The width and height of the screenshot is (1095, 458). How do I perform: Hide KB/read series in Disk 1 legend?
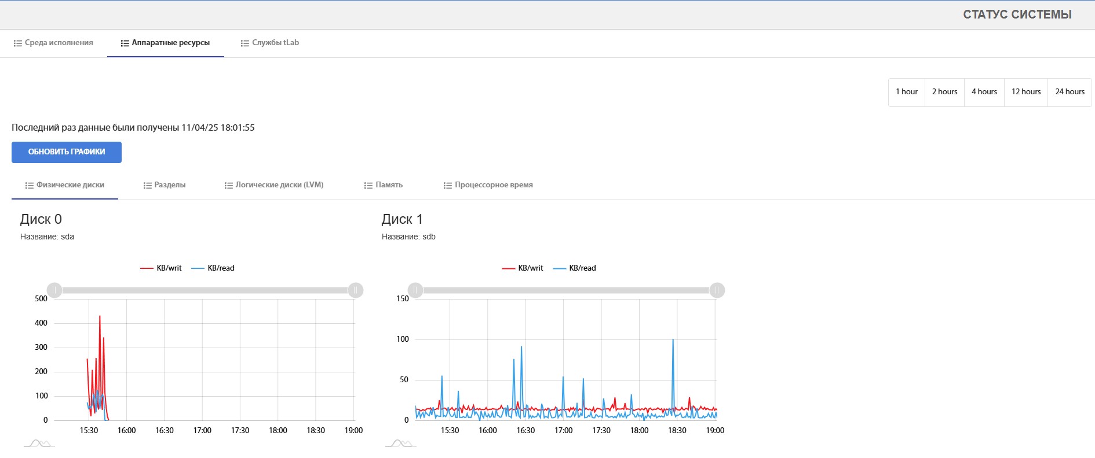pyautogui.click(x=575, y=268)
